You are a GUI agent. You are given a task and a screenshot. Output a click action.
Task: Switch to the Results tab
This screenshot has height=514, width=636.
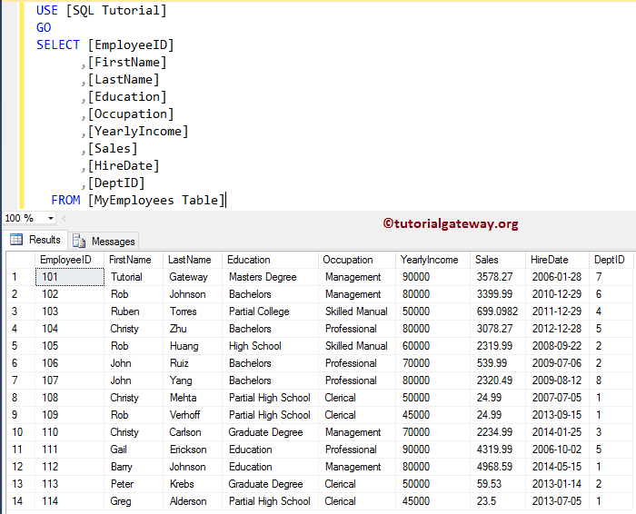pyautogui.click(x=44, y=240)
